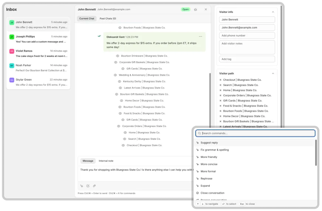Choose More friendly command
322x211 pixels.
click(x=254, y=157)
